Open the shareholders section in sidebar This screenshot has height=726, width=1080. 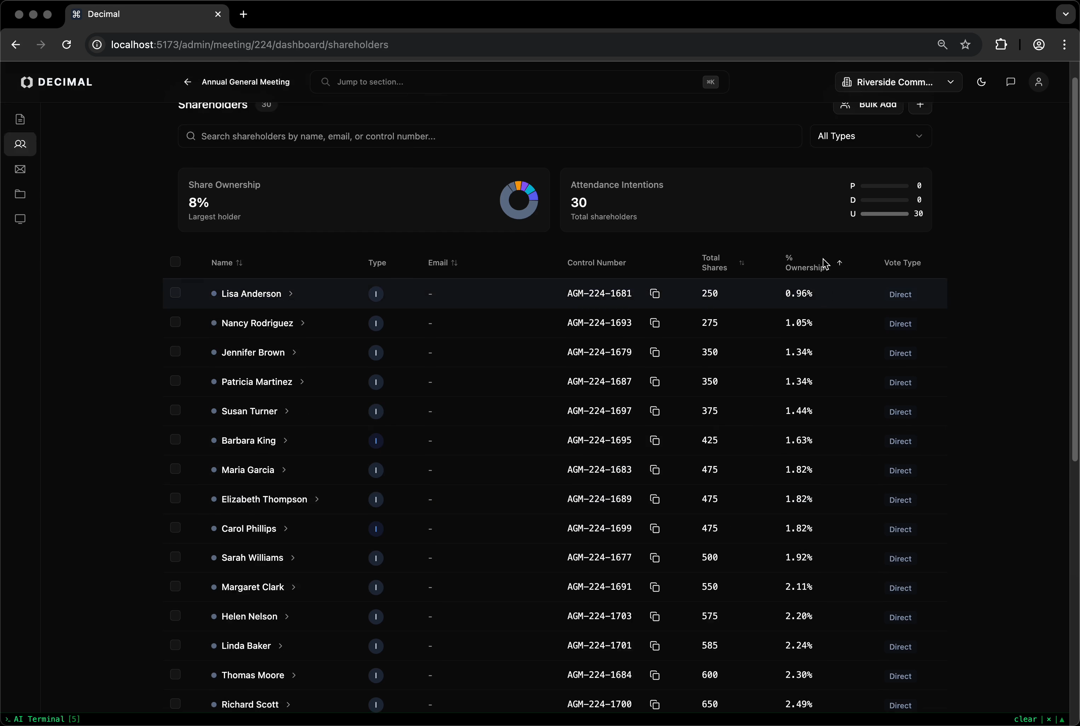coord(20,144)
